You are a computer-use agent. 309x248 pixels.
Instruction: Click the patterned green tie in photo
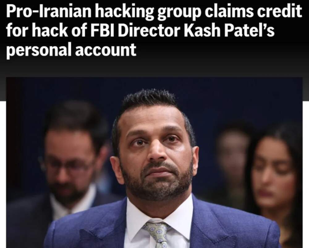[x=157, y=234]
